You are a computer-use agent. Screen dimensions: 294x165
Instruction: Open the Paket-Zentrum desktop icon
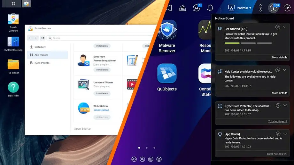click(13, 20)
